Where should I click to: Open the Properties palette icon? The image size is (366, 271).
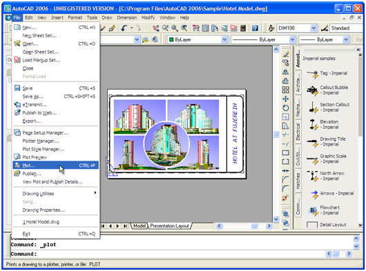[x=196, y=28]
